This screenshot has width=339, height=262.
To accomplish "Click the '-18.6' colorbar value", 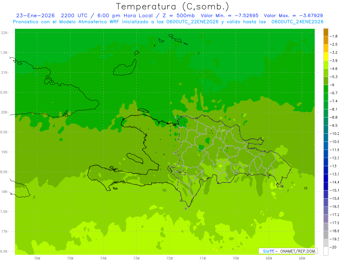I will 334,231.
